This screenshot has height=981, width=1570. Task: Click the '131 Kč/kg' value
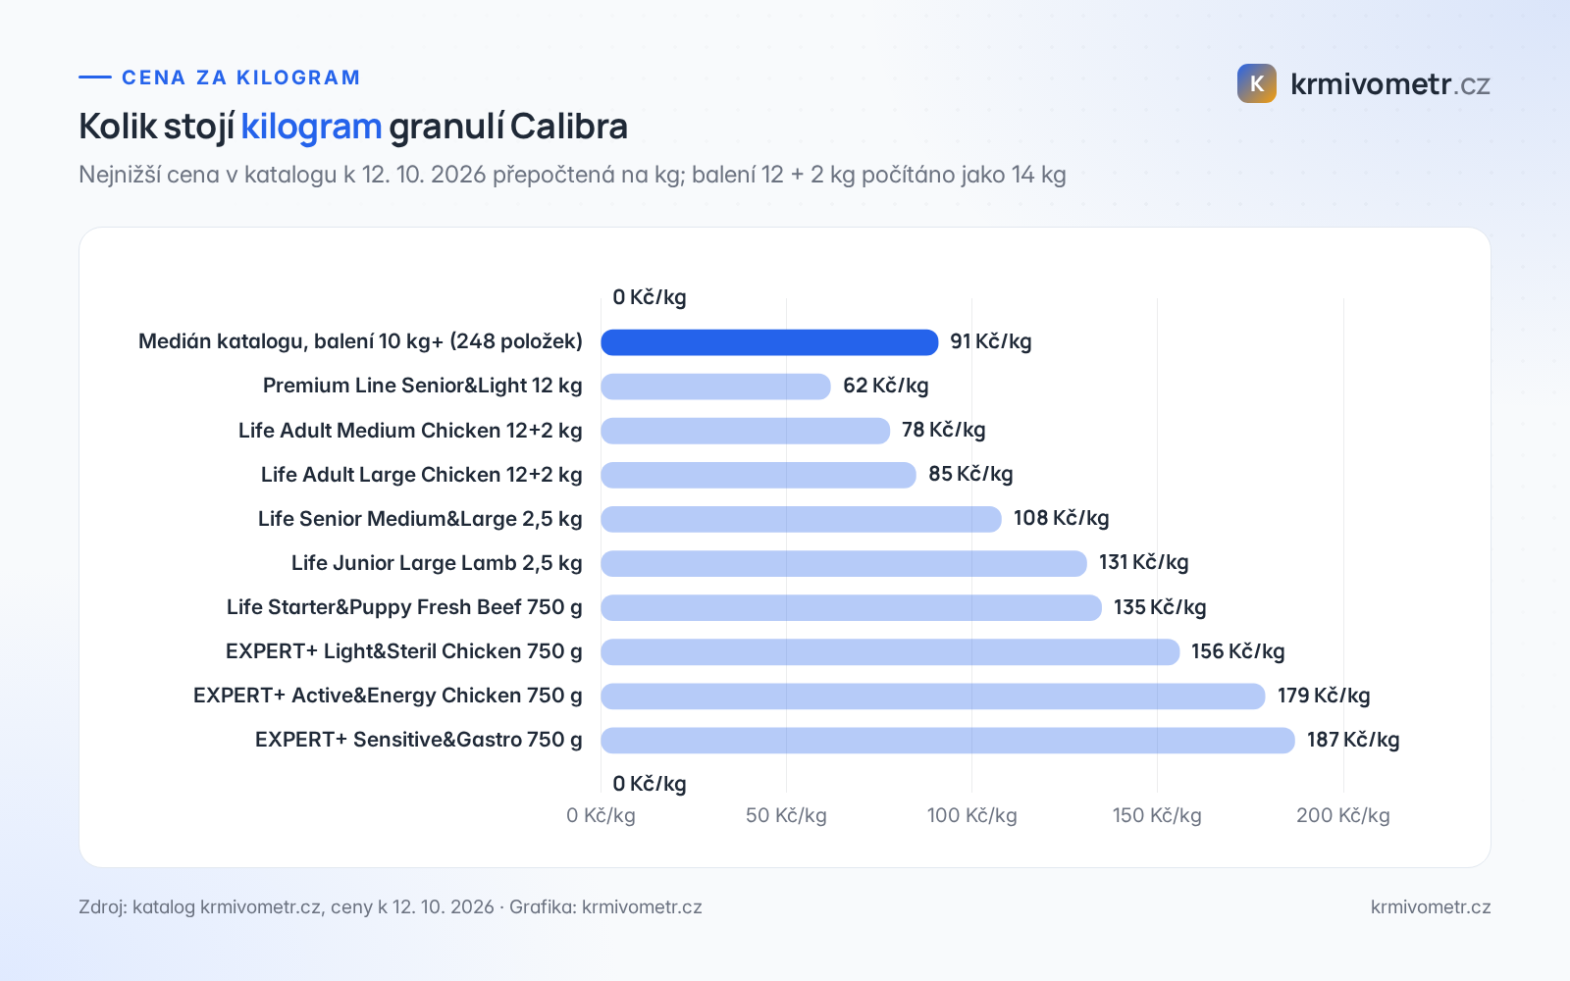[1144, 562]
